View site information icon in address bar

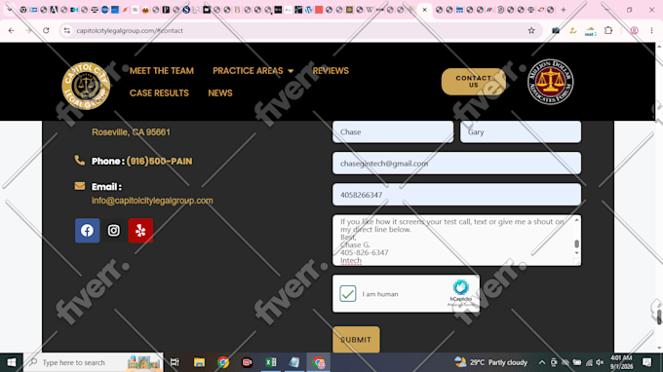point(67,30)
